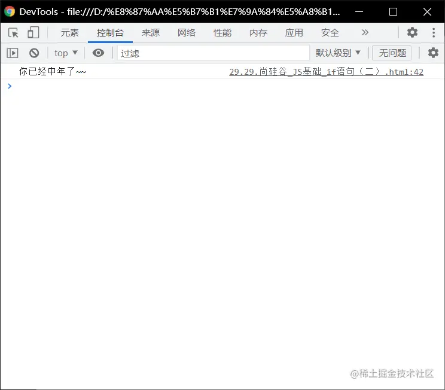The width and height of the screenshot is (445, 390).
Task: Select the log message 你已经中年了~~
Action: click(x=52, y=71)
